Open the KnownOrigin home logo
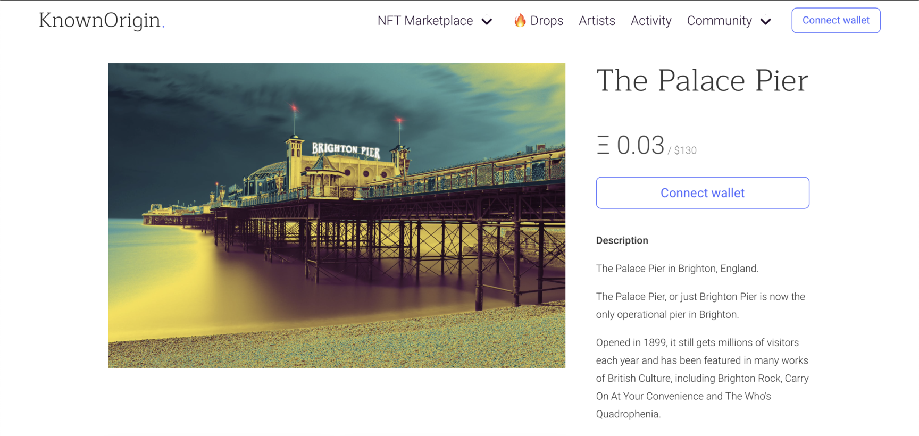919x436 pixels. pyautogui.click(x=102, y=20)
